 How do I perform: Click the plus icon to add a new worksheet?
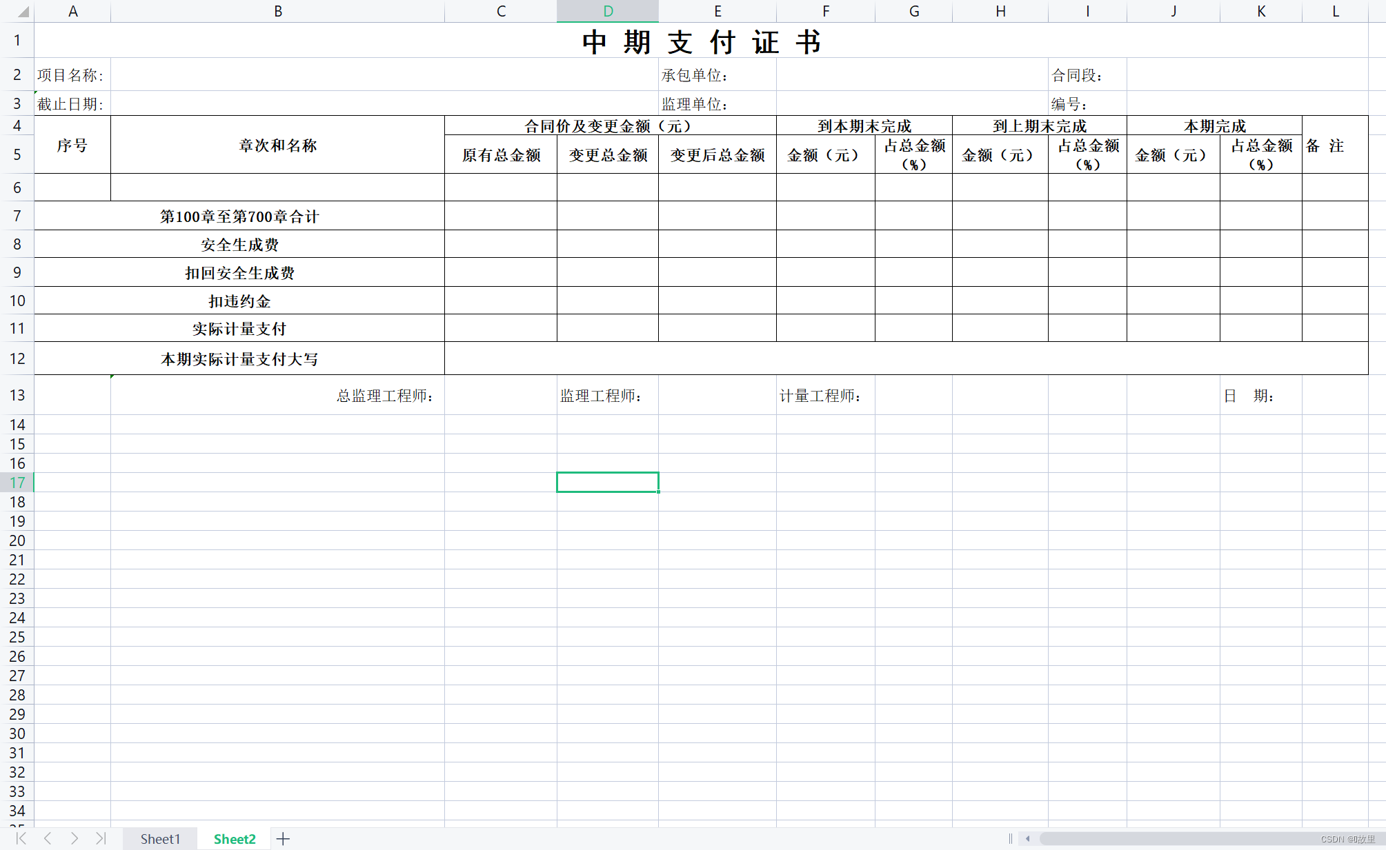[283, 839]
